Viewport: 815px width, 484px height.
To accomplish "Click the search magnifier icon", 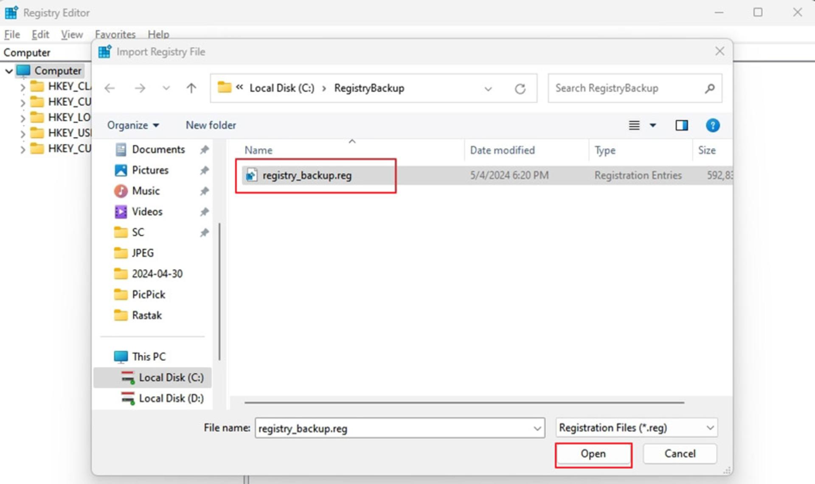I will tap(709, 88).
